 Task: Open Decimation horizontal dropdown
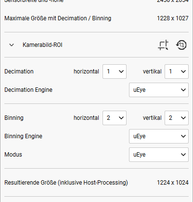pyautogui.click(x=115, y=72)
